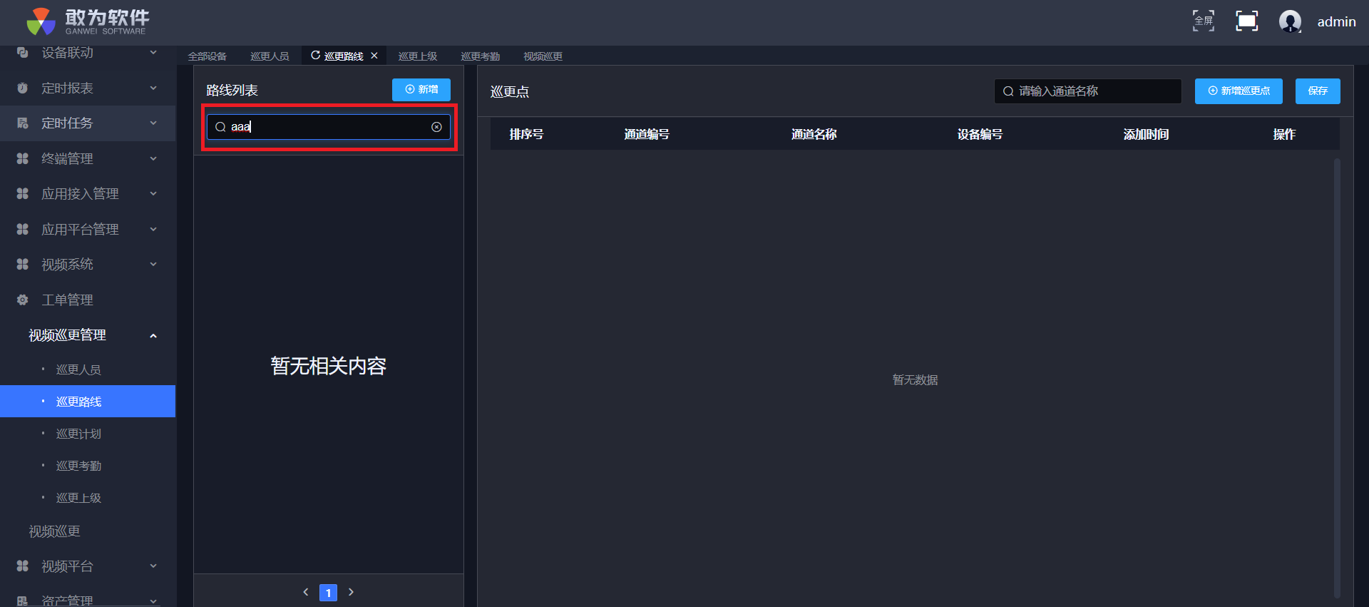This screenshot has height=607, width=1369.
Task: Select the 巡更路线 tab
Action: point(344,56)
